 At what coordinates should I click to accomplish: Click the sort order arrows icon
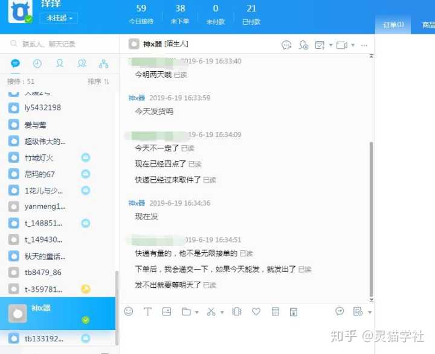point(106,81)
